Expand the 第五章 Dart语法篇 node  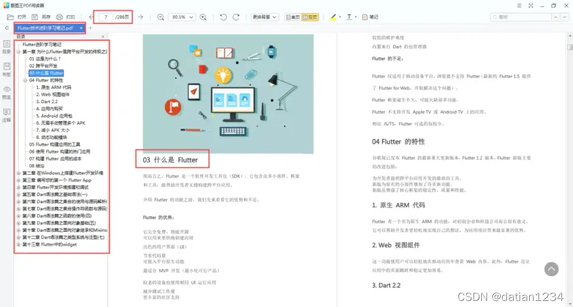[18, 195]
